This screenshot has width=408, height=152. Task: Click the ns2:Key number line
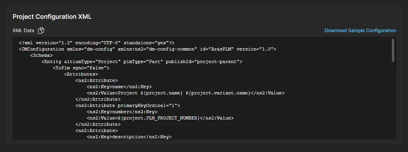click(122, 112)
